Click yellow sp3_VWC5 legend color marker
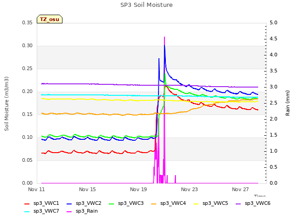Image resolution: width=294 pixels, height=220 pixels. (x=196, y=203)
